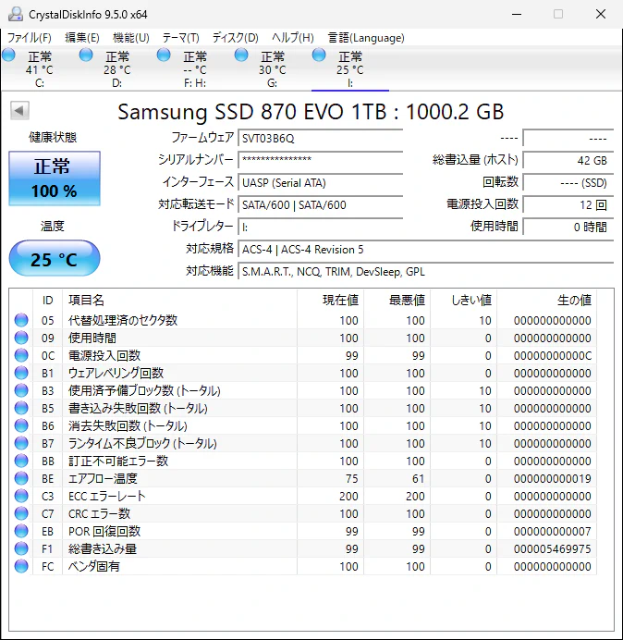Click status orb for attribute EB row
623x640 pixels.
click(x=21, y=531)
